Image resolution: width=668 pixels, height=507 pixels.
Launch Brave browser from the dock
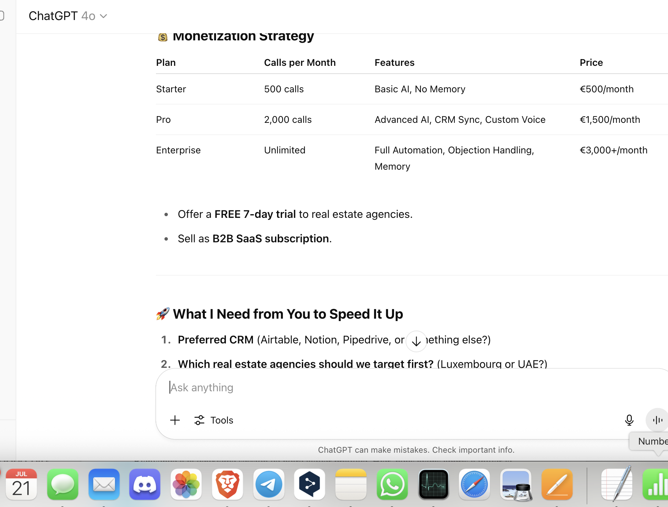pos(228,484)
